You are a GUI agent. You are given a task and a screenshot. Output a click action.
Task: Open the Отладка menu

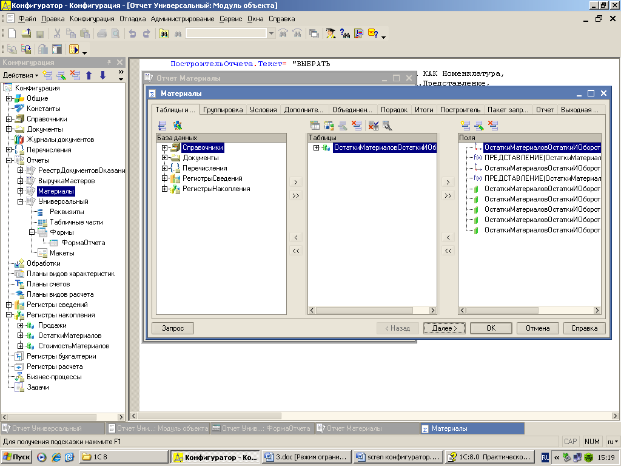[x=132, y=19]
